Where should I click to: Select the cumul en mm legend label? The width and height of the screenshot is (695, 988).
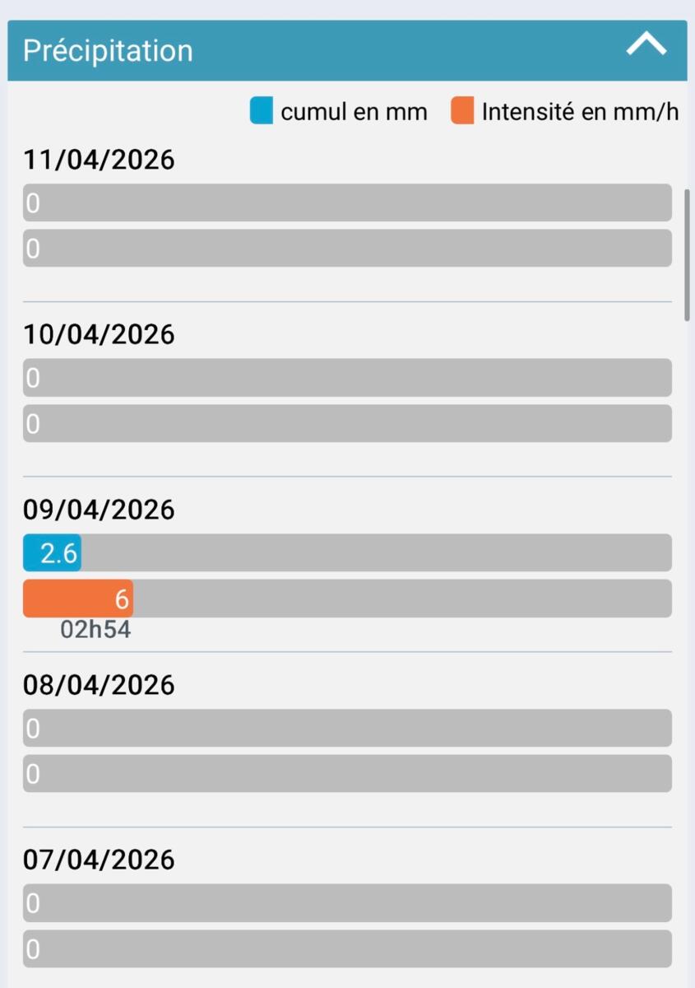[354, 112]
